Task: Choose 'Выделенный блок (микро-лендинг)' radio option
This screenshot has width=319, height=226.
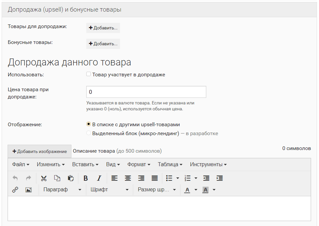Action: pos(89,133)
